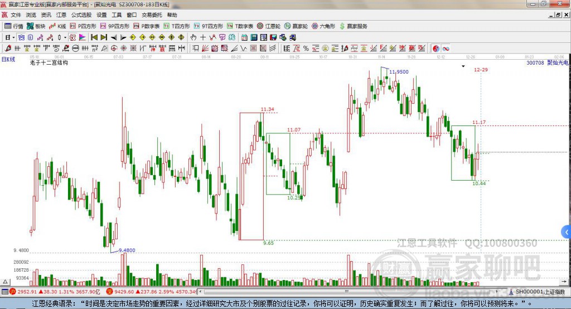Image resolution: width=571 pixels, height=309 pixels.
Task: Click the first yellow diamond arrow icon
Action: tap(133, 37)
